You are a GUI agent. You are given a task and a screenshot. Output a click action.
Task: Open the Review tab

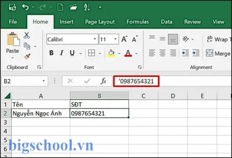click(192, 22)
